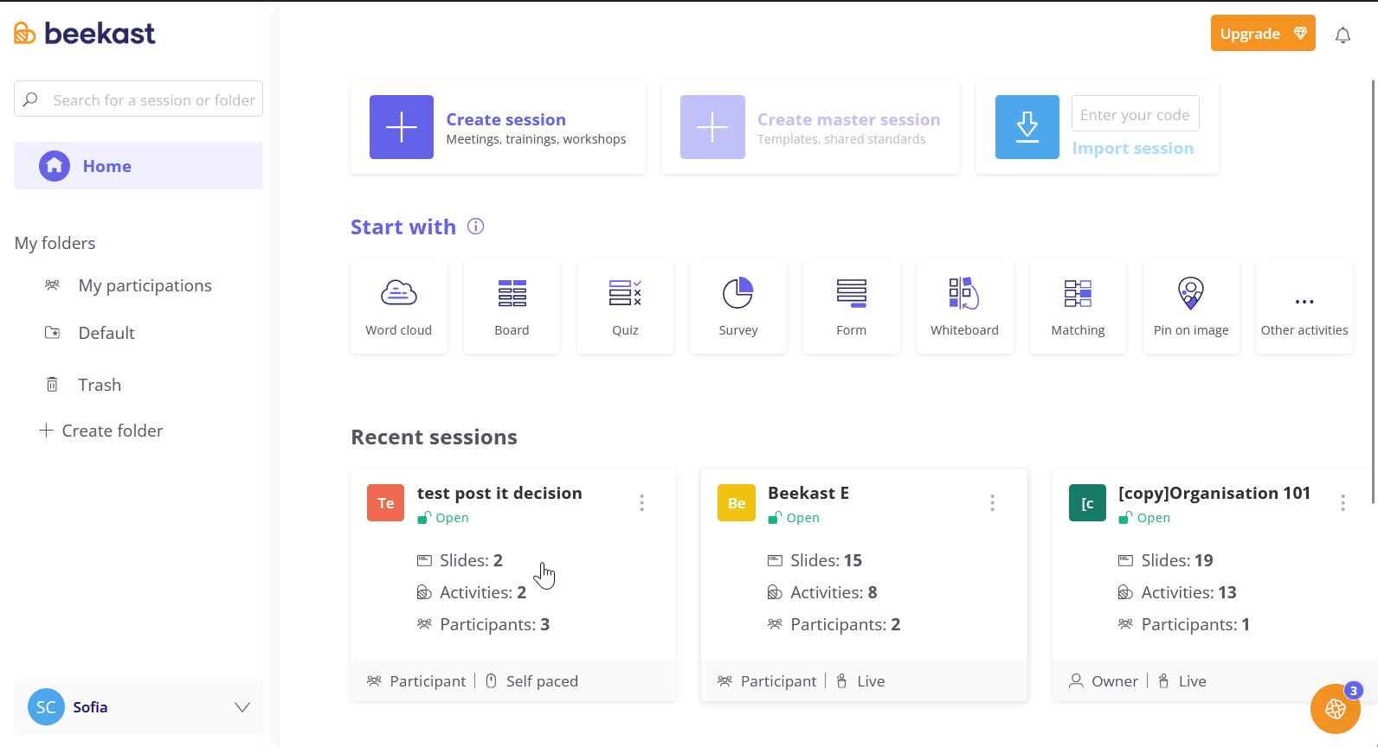
Task: Click the Create master session title
Action: 848,119
